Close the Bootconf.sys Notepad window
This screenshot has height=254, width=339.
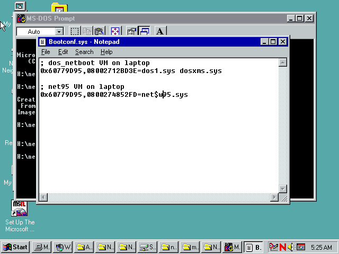[282, 42]
